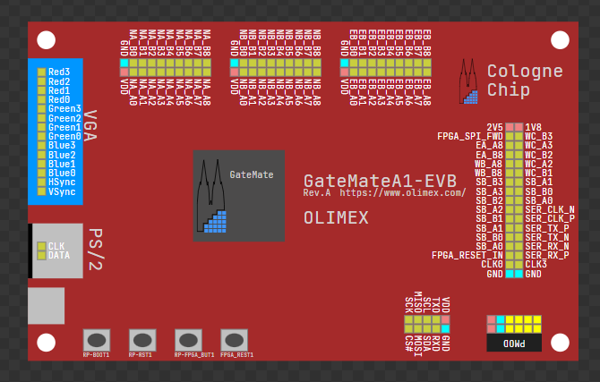This screenshot has width=600, height=382.
Task: Click the OLIMEX text
Action: [x=336, y=218]
